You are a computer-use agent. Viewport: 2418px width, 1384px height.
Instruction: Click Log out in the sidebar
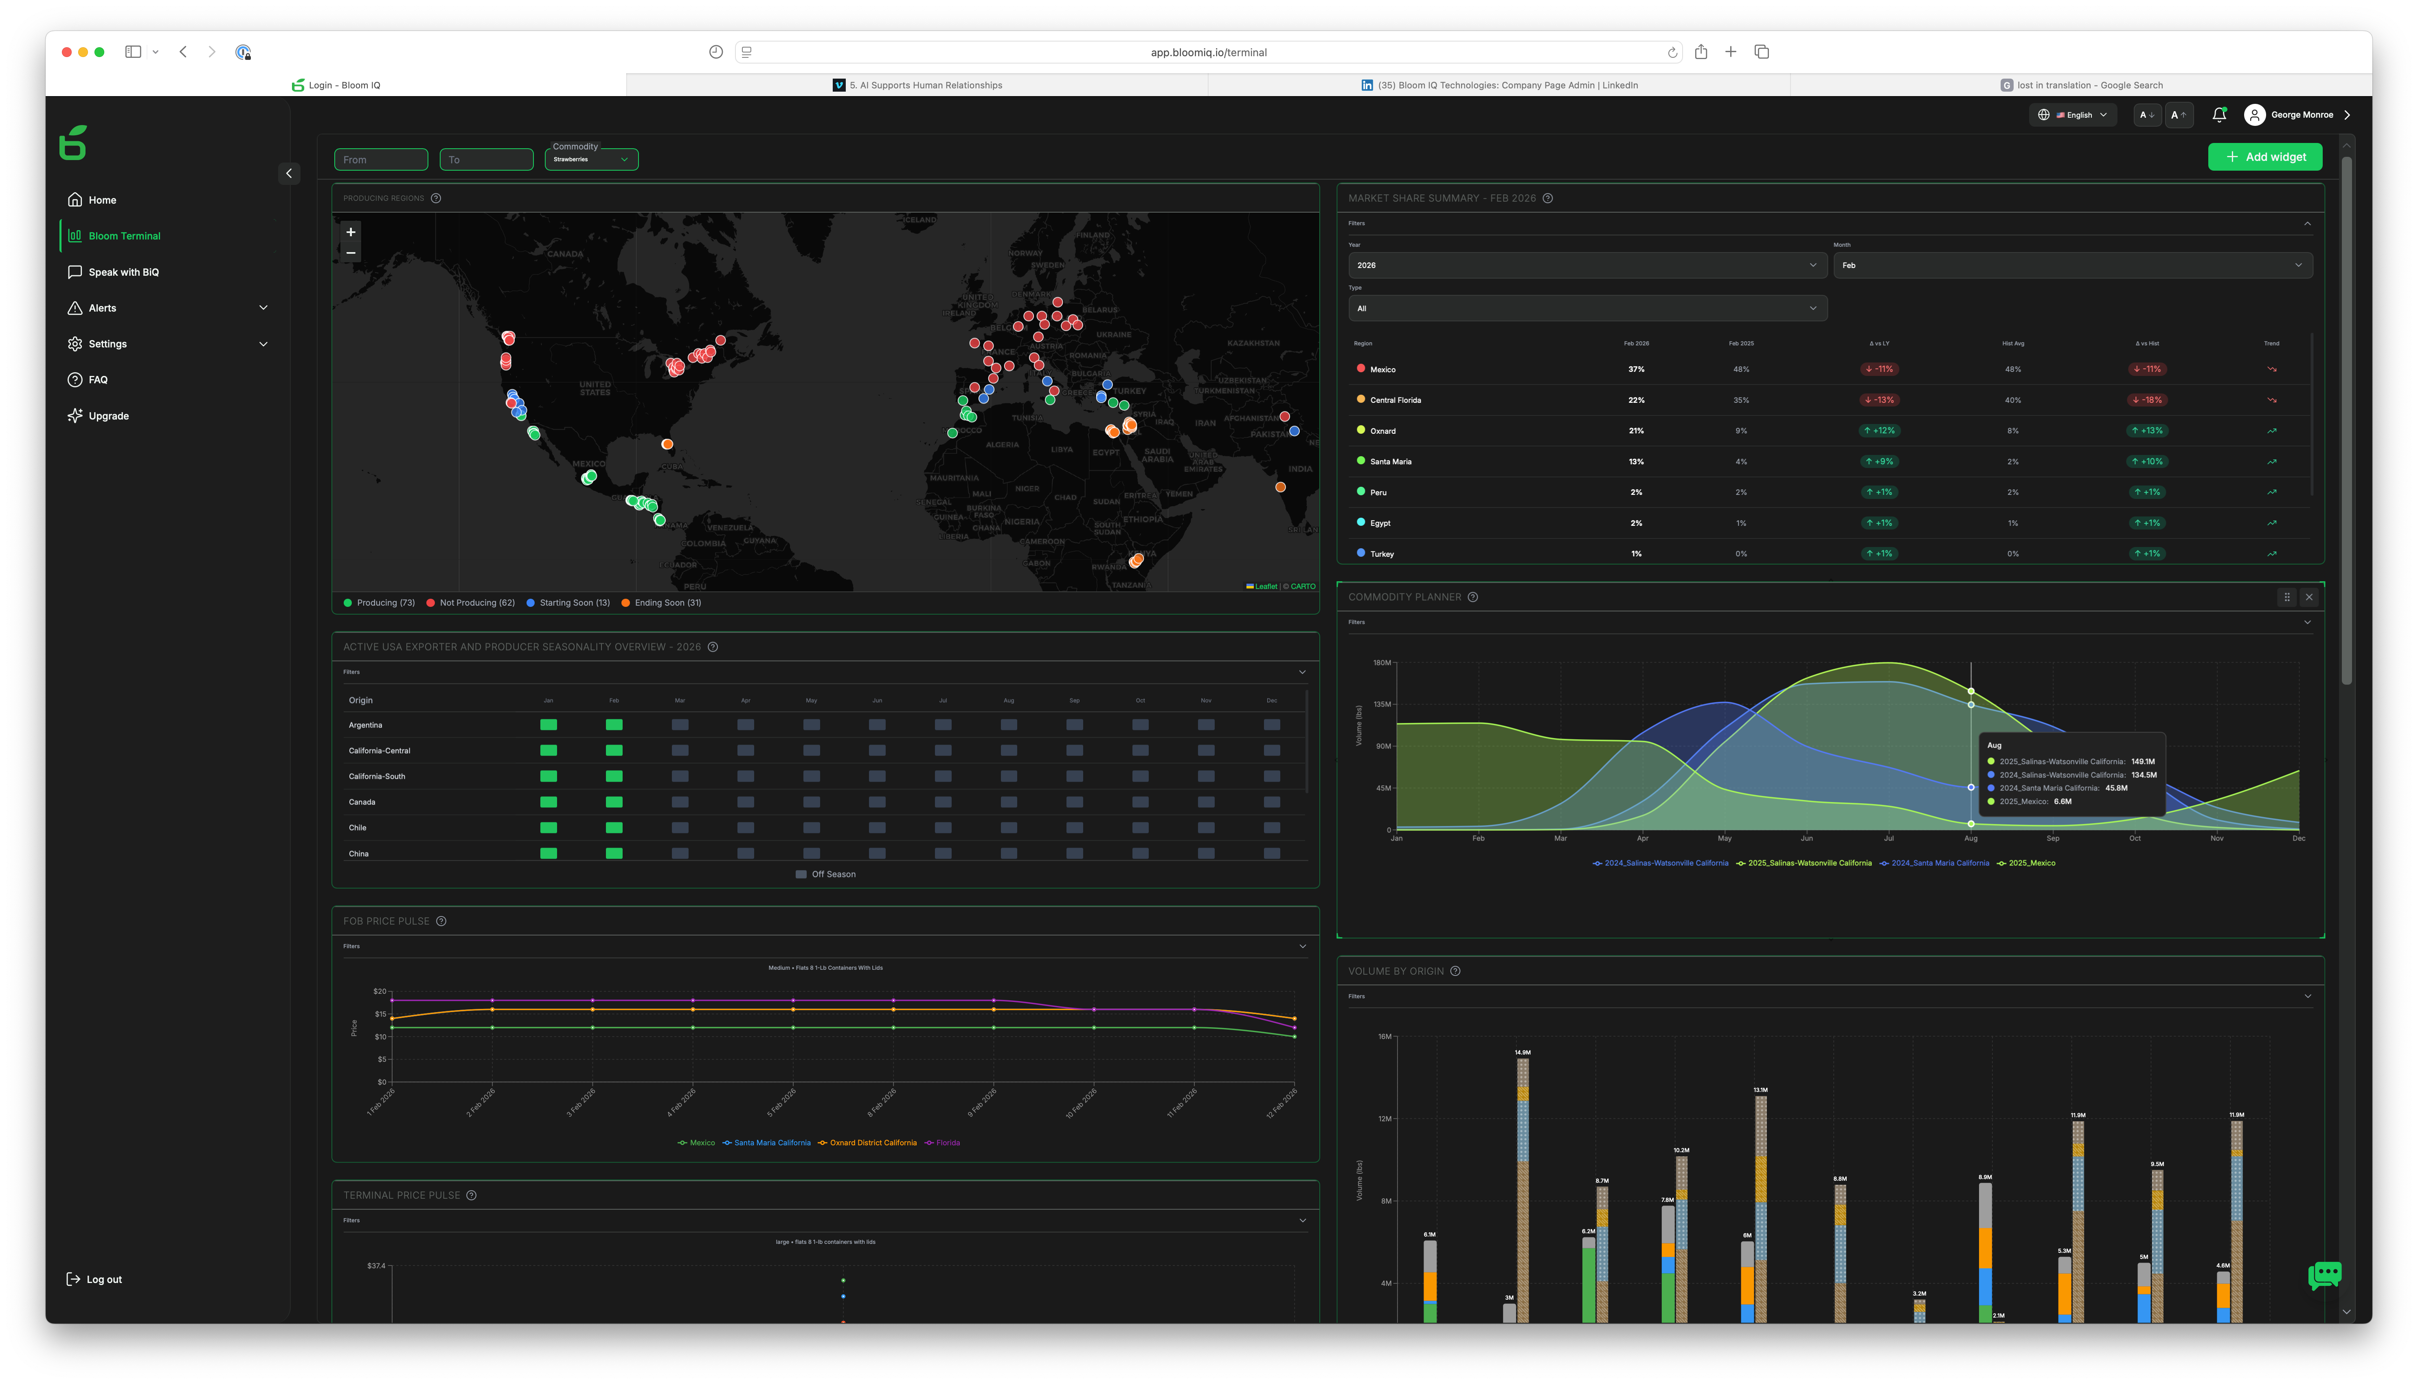click(x=94, y=1279)
